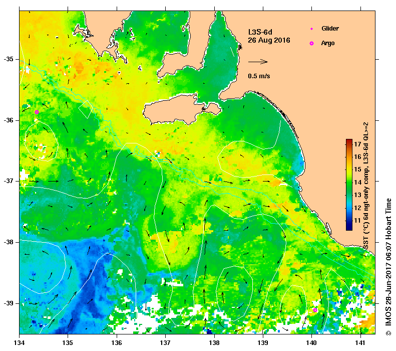Click longitude label '136'
Screen dimensions: 396x351
(117, 343)
